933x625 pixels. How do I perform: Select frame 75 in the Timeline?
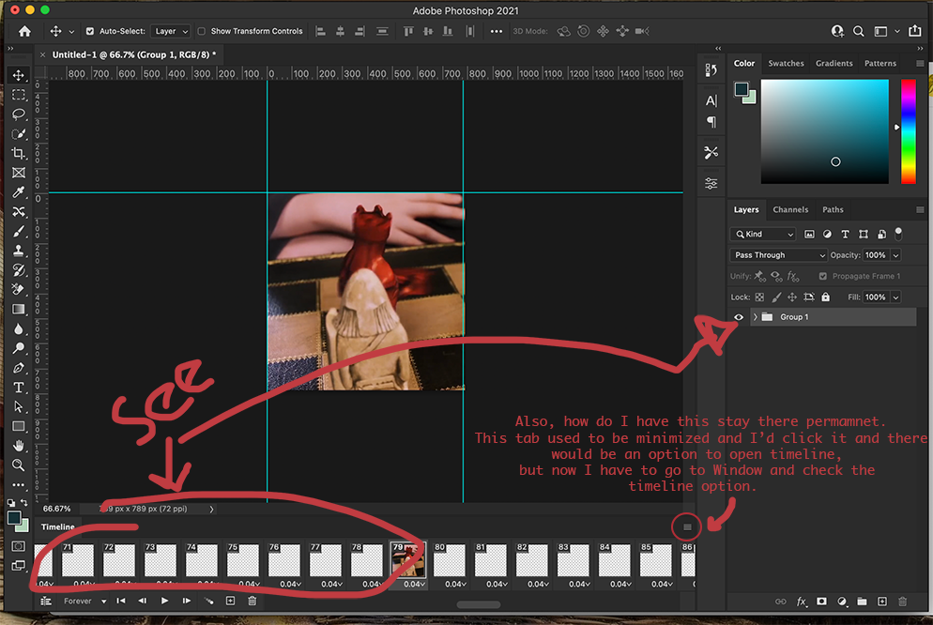click(x=242, y=561)
